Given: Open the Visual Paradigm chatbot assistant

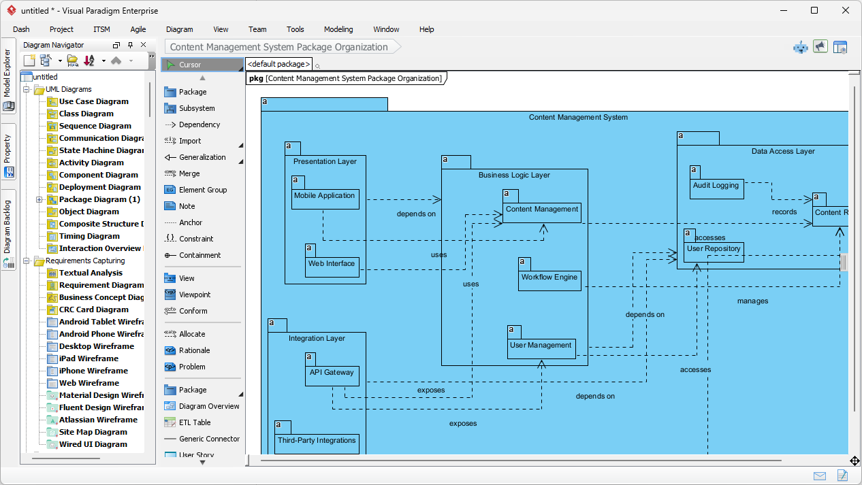Looking at the screenshot, I should (800, 46).
